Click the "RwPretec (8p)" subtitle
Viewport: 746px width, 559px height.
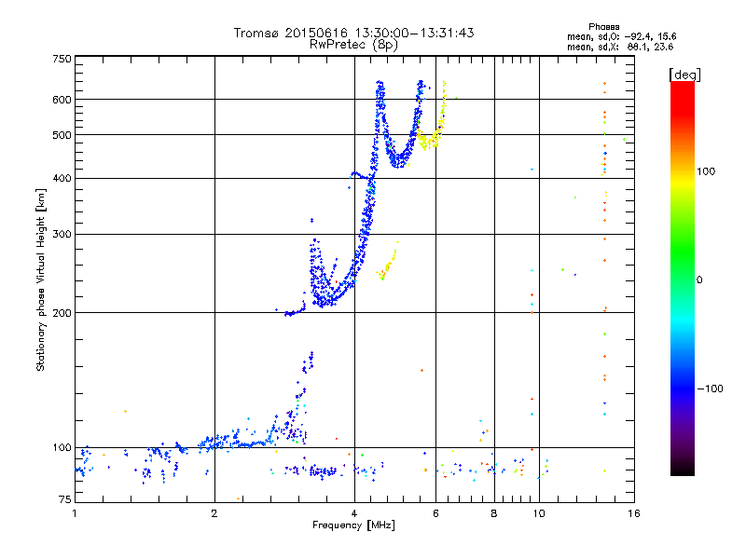(353, 45)
